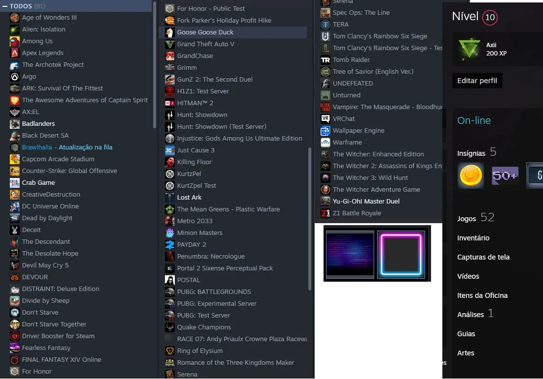
Task: Click the PAYDAY 2 game icon
Action: [170, 244]
